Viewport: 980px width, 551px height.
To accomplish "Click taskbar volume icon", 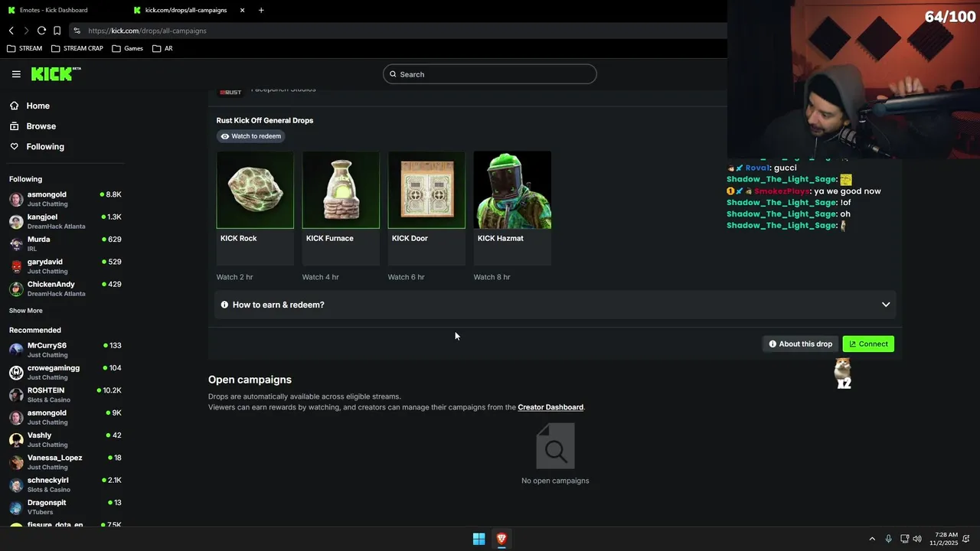I will pos(917,539).
